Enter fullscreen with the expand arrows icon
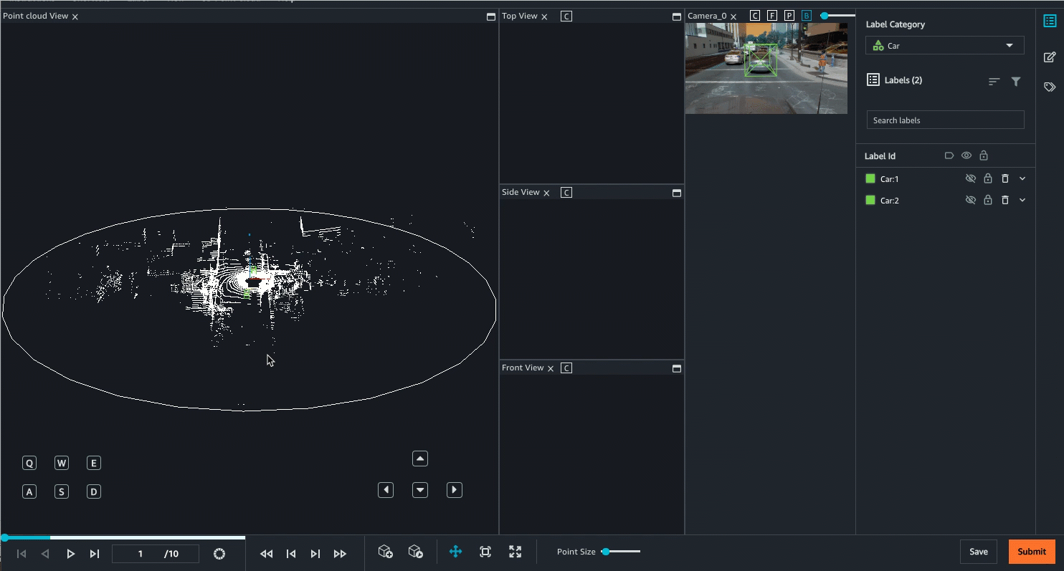The height and width of the screenshot is (571, 1064). [x=515, y=552]
